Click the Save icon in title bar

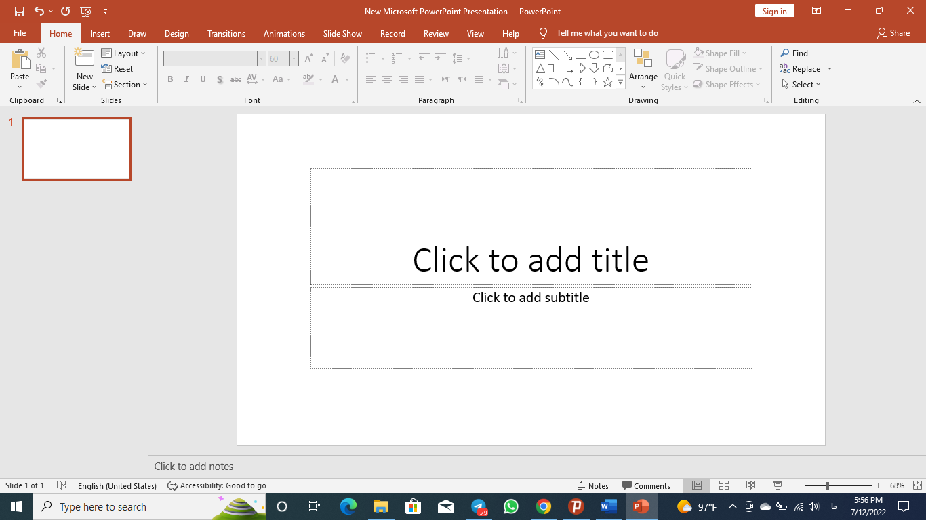point(20,11)
